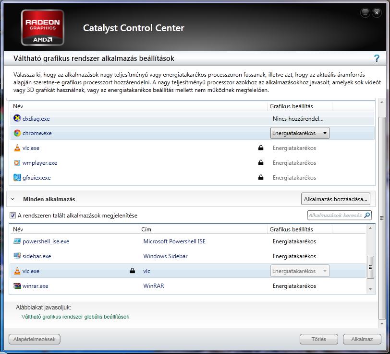Click the lock icon in the upper vlc.exe row
Image resolution: width=390 pixels, height=354 pixels.
point(261,148)
